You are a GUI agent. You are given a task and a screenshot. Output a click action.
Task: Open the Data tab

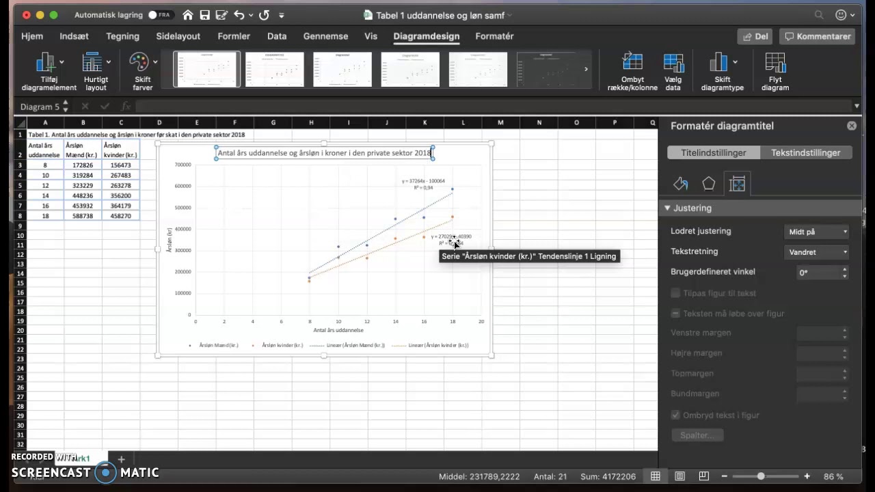[x=277, y=36]
